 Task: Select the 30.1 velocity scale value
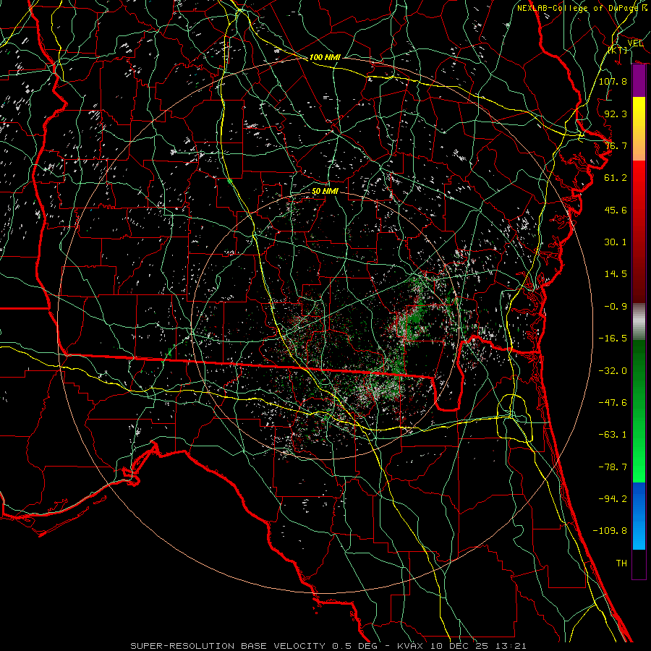pos(616,242)
